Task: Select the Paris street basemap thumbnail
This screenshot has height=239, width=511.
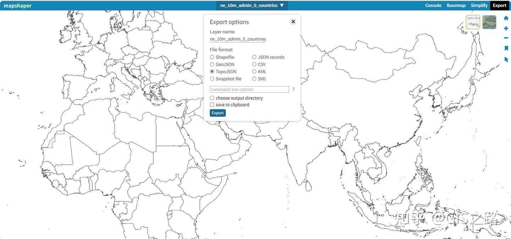Action: click(x=473, y=22)
